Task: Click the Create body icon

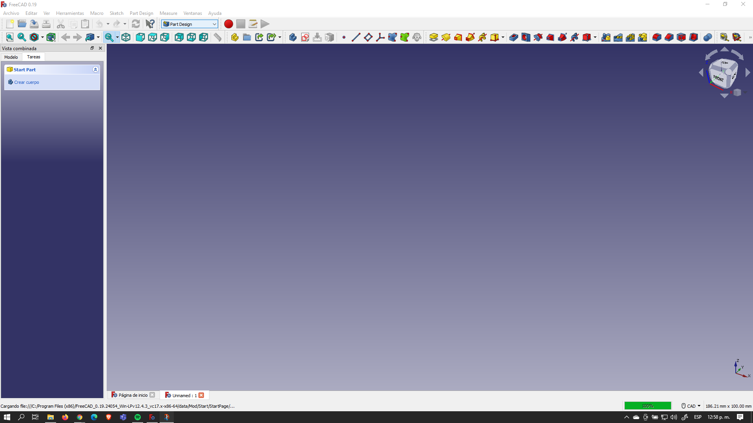Action: (293, 37)
